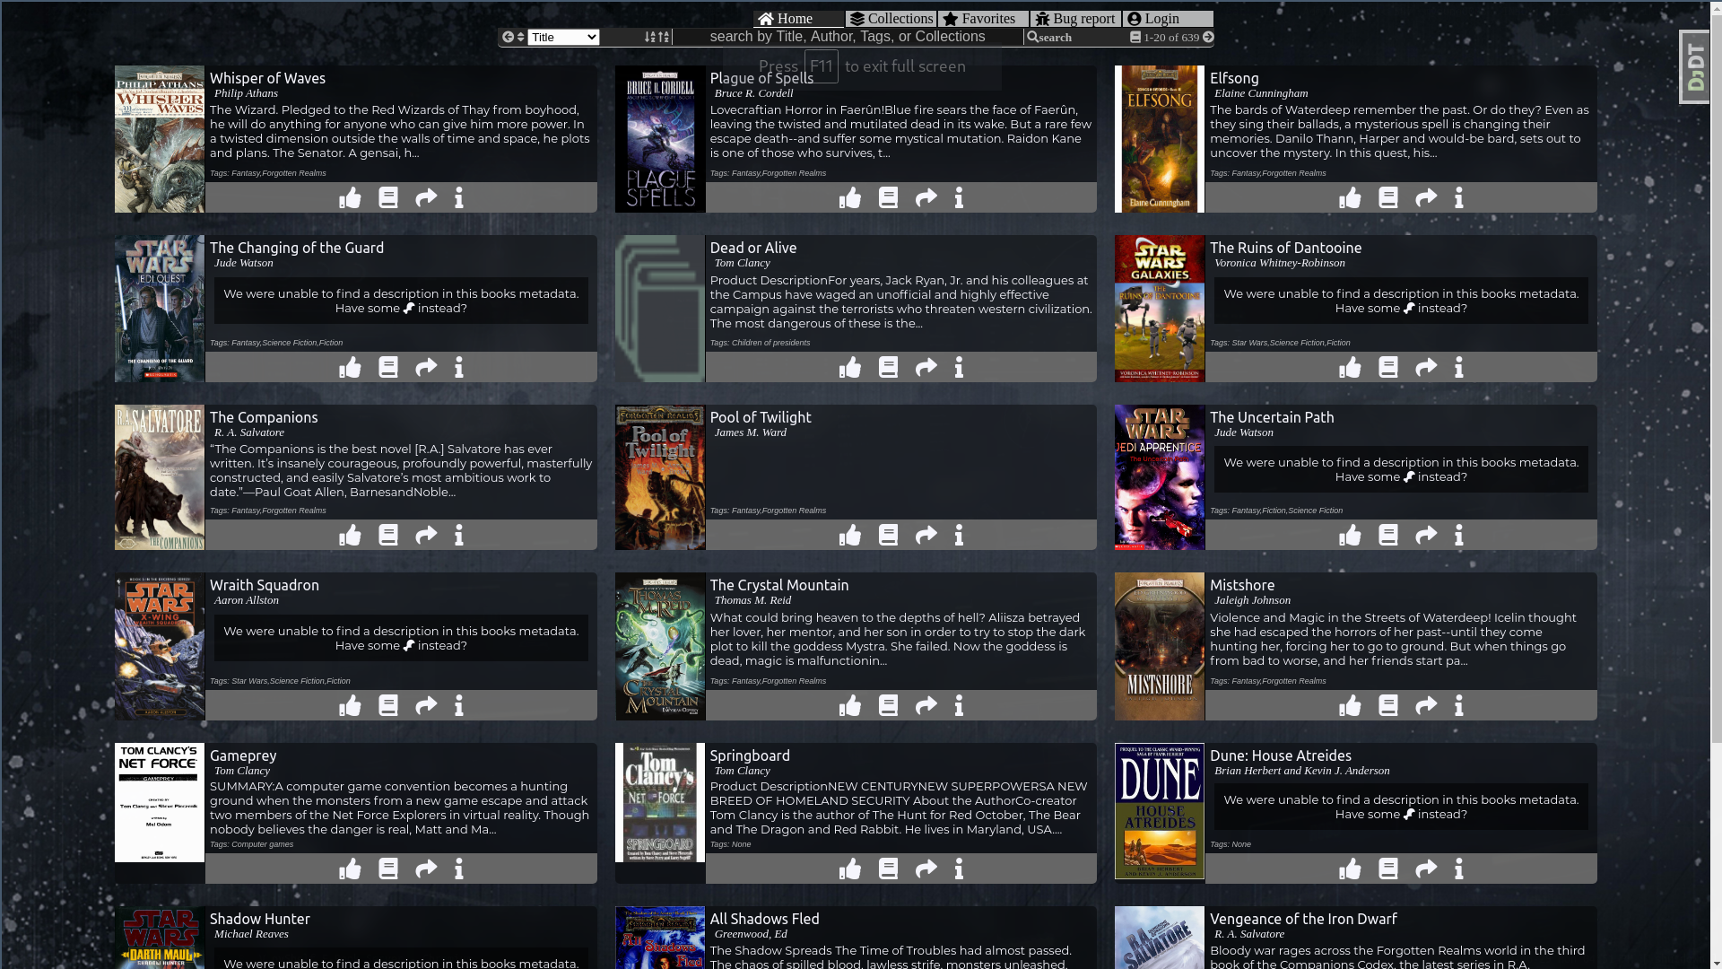Sort results in ascending order
Viewport: 1722px width, 969px height.
pos(650,38)
